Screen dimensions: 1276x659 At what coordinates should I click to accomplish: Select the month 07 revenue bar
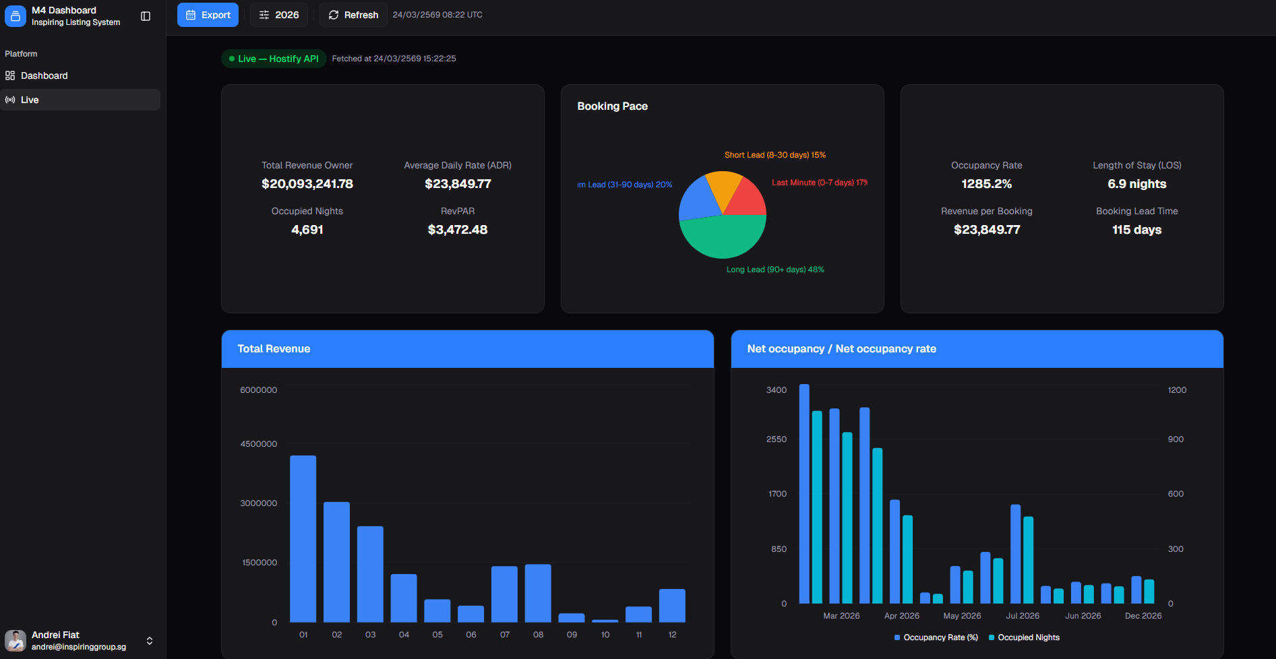(x=505, y=594)
